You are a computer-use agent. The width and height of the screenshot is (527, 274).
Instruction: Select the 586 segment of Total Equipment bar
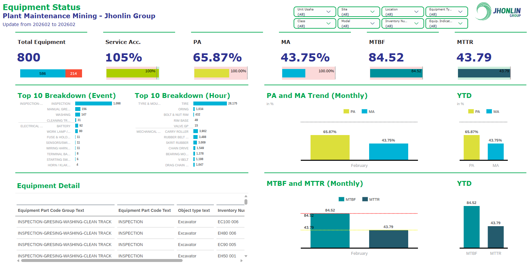[x=43, y=74]
